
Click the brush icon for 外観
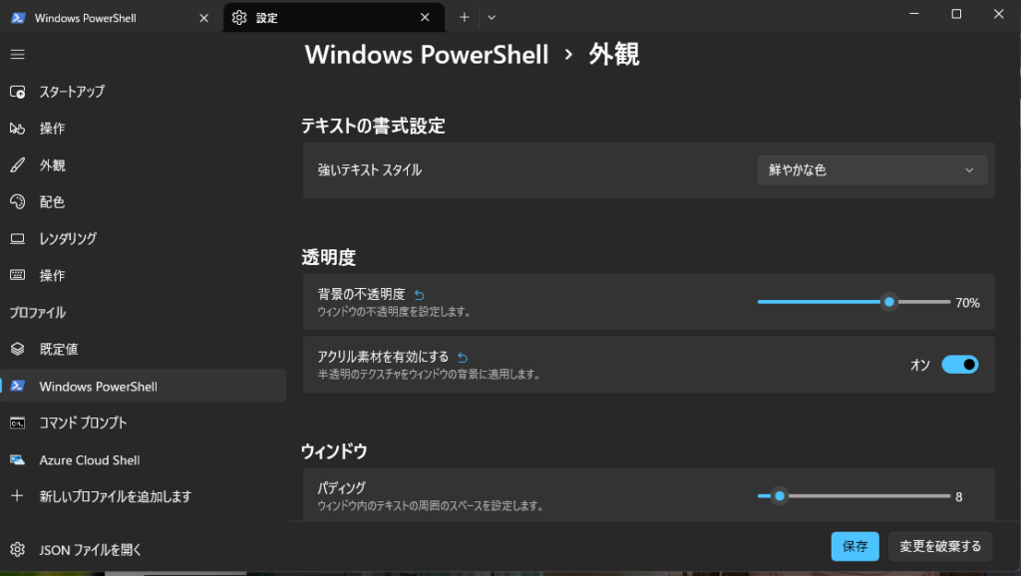18,165
